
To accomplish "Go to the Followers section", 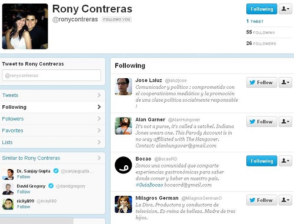I will coord(52,119).
